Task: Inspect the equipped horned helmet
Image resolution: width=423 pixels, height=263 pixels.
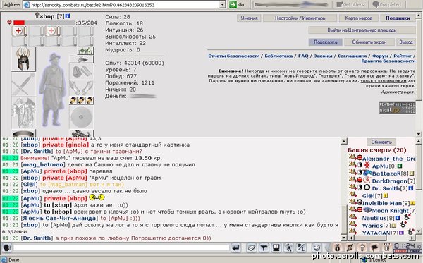Action: [x=23, y=59]
